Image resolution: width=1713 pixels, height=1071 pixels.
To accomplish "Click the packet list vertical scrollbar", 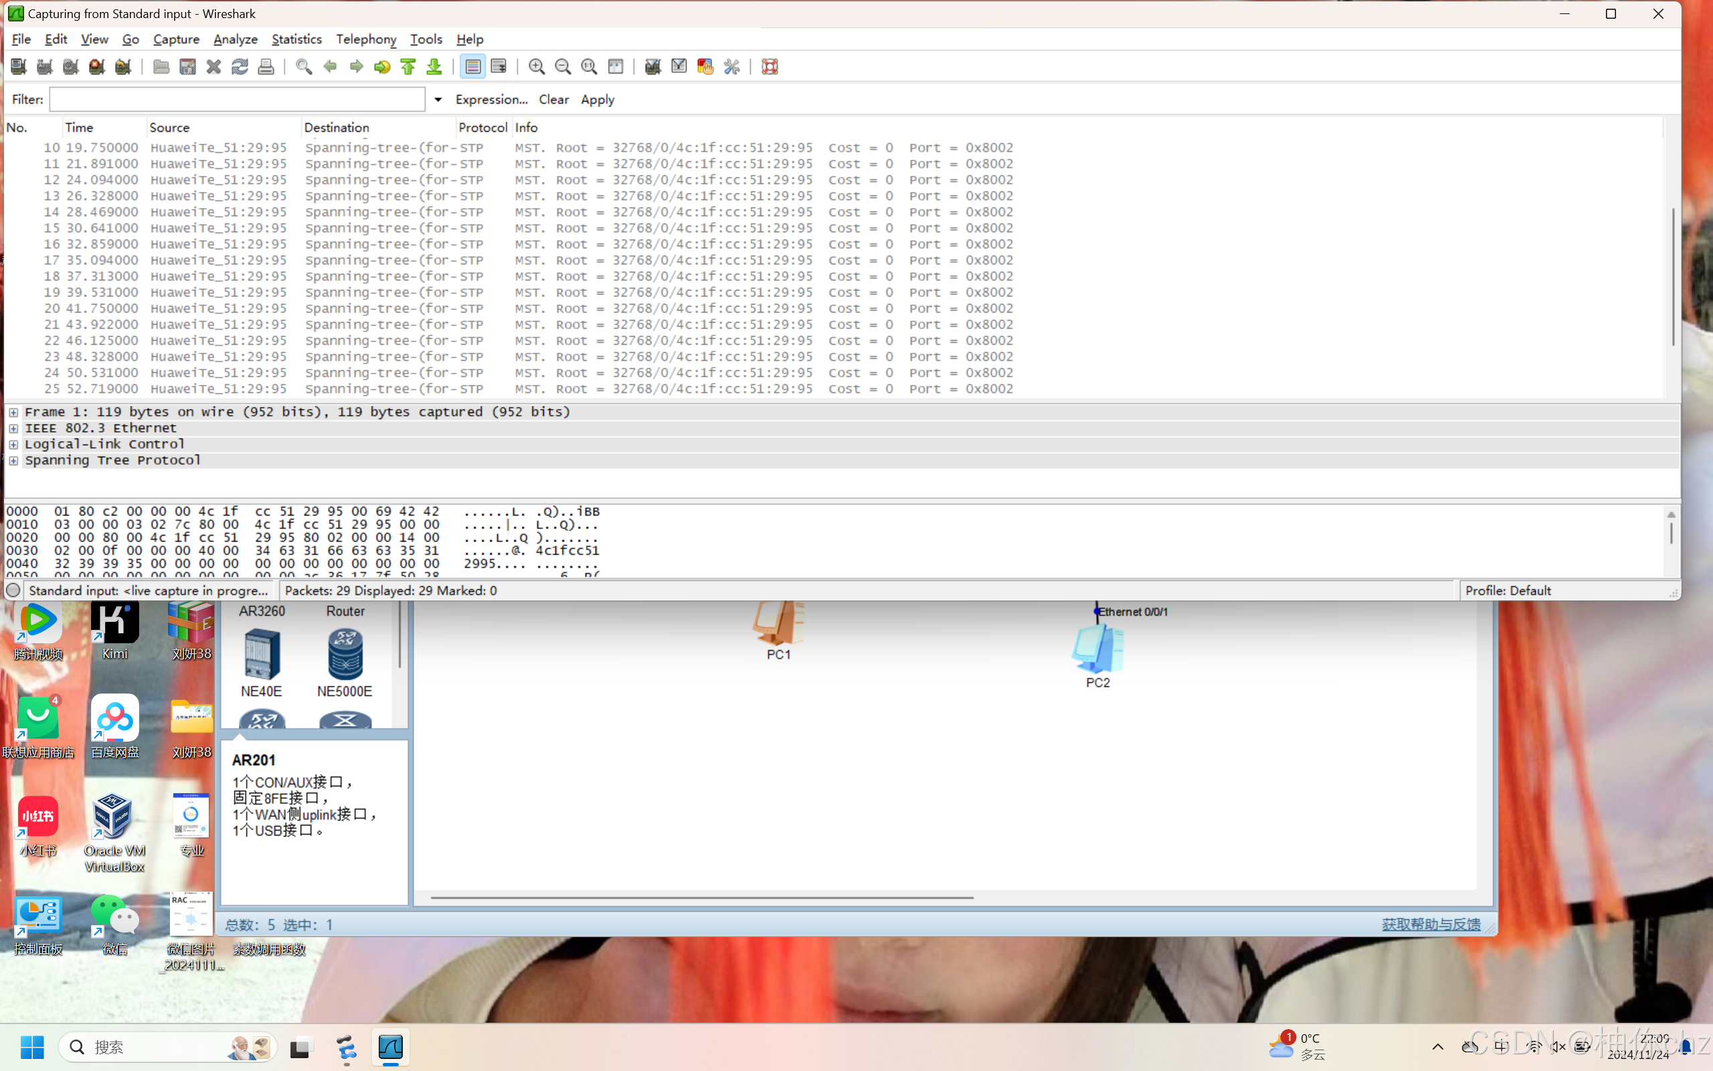I will 1673,276.
